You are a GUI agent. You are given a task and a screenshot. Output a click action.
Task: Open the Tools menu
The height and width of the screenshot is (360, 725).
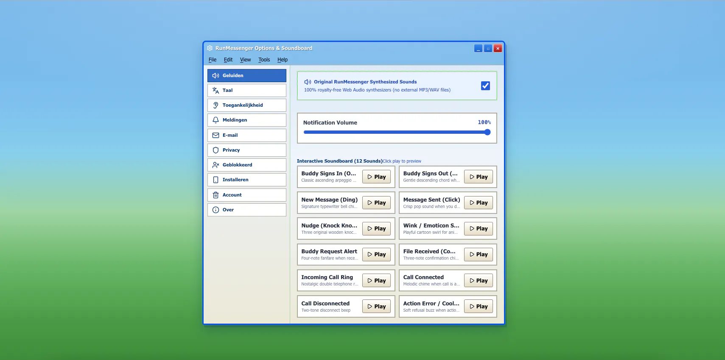click(264, 60)
